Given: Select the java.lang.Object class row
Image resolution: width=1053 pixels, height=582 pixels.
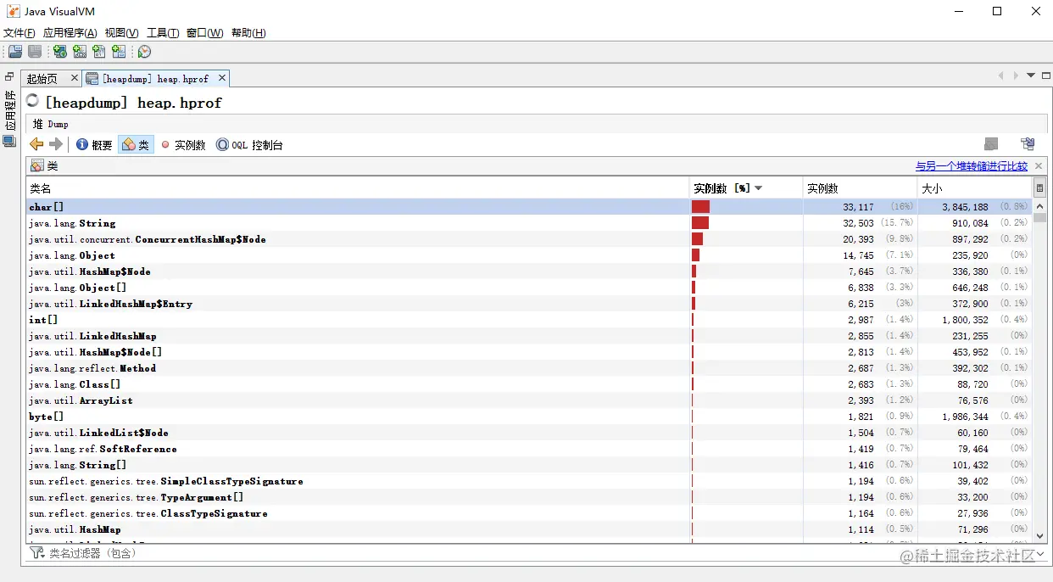Looking at the screenshot, I should point(530,255).
